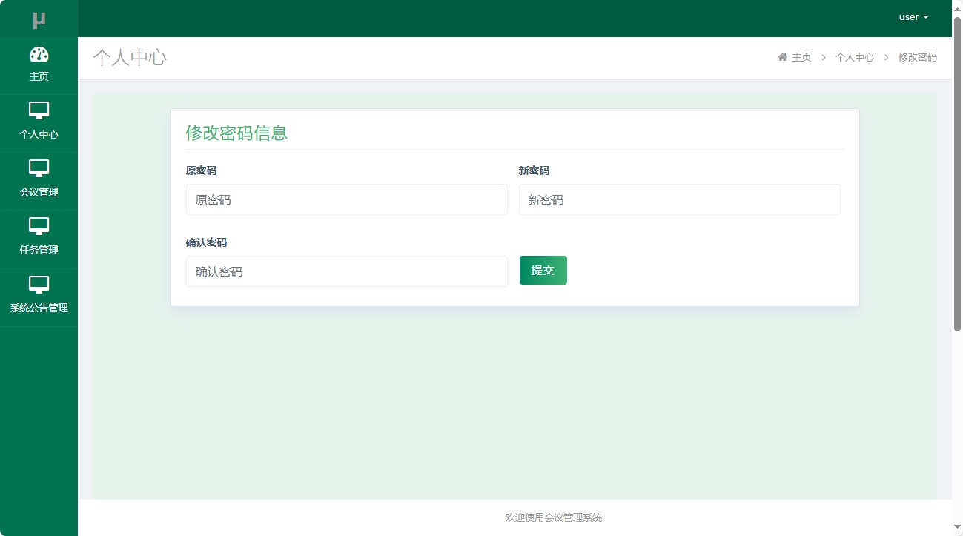Click the monitor icon above 任务管理

coord(39,227)
